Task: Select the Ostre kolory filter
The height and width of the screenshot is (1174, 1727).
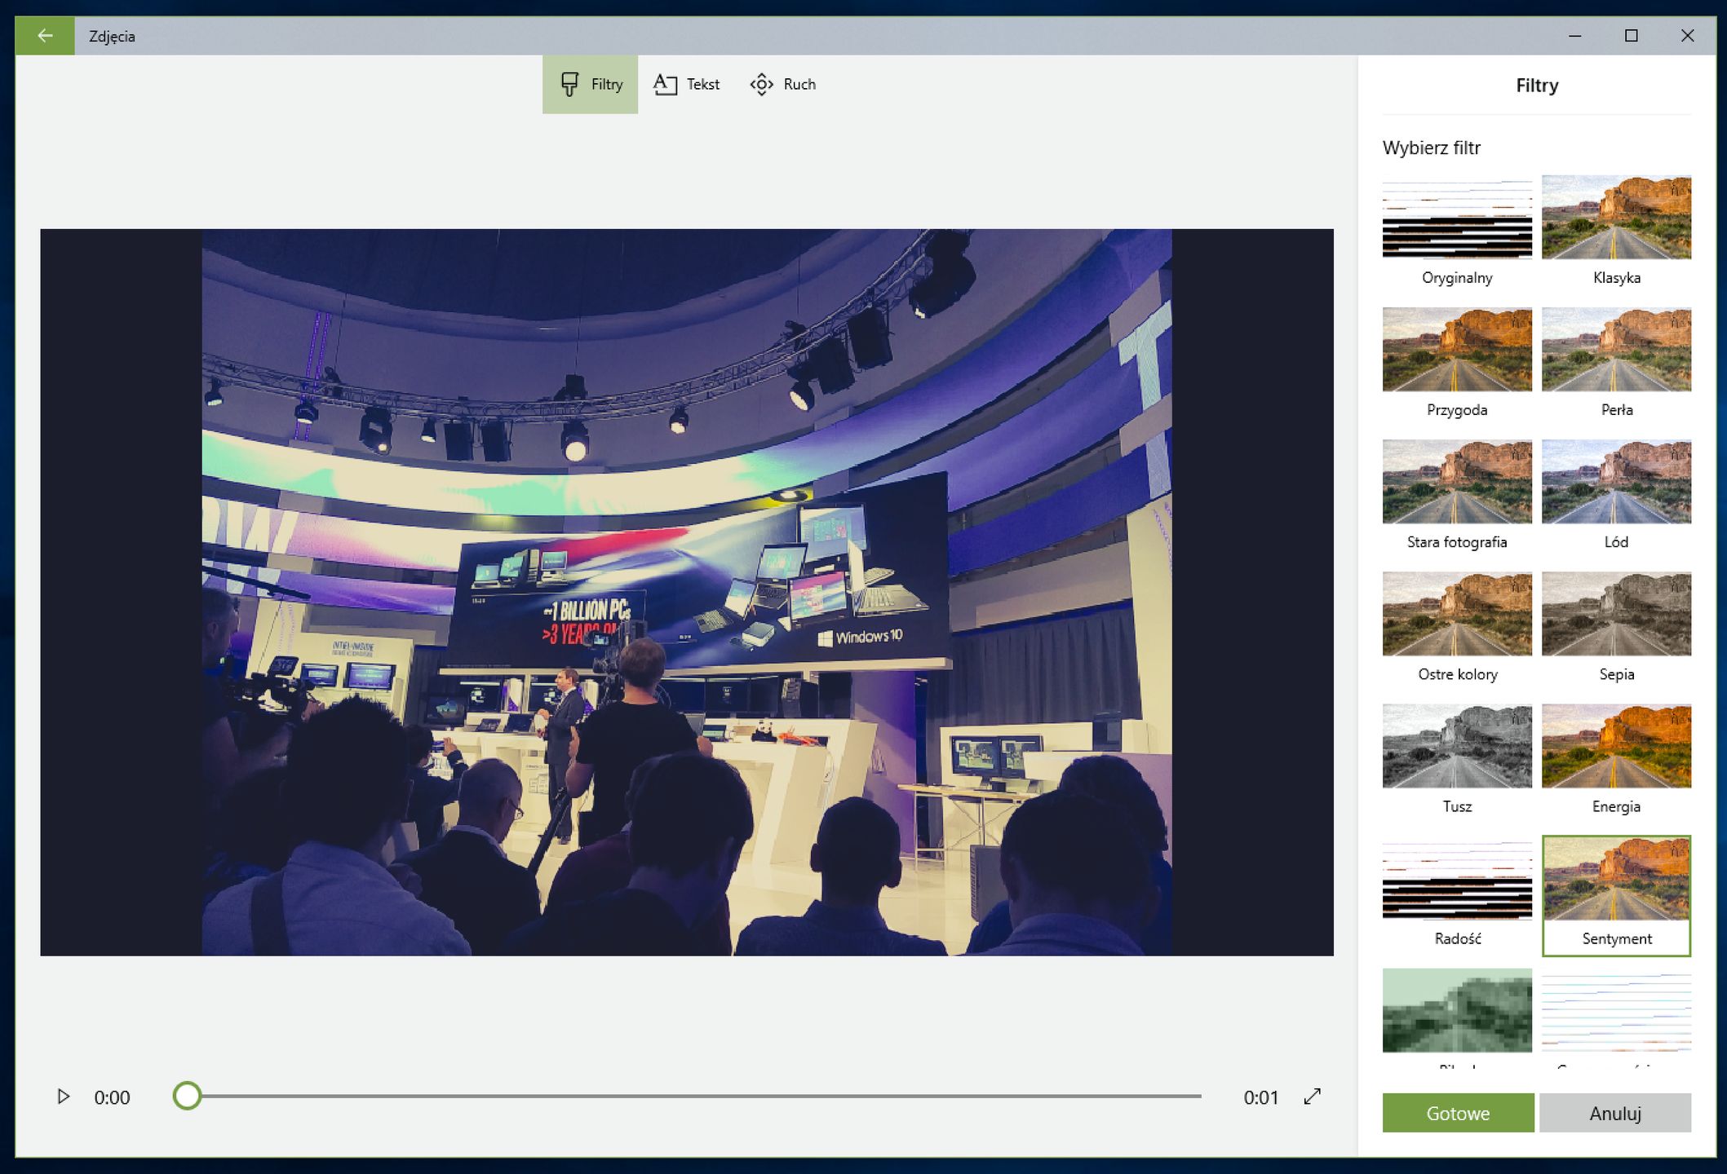Action: pyautogui.click(x=1456, y=614)
